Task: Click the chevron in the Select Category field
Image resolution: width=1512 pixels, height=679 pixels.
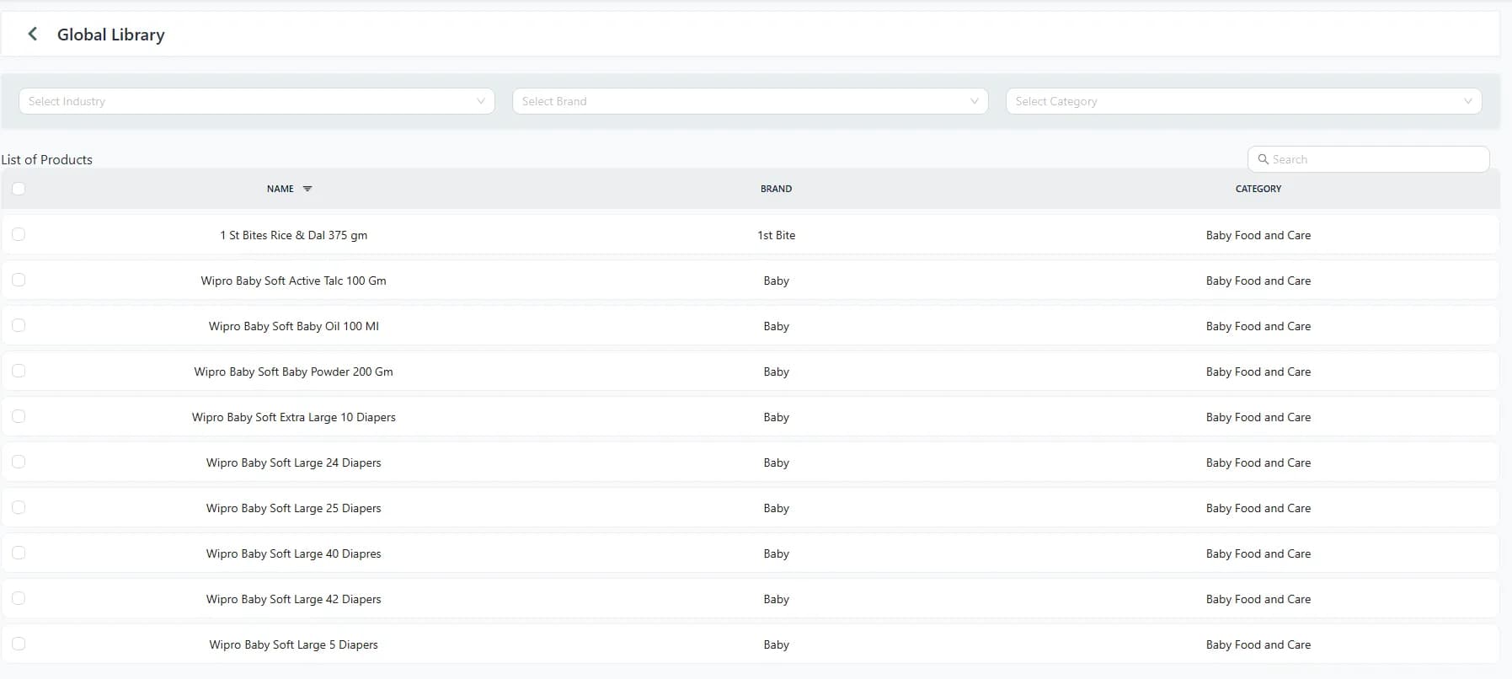Action: [1468, 101]
